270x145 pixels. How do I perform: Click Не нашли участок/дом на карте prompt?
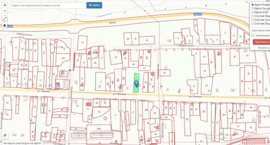(x=22, y=143)
